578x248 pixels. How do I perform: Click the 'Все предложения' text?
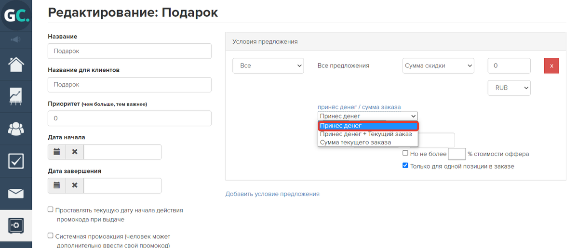point(343,65)
